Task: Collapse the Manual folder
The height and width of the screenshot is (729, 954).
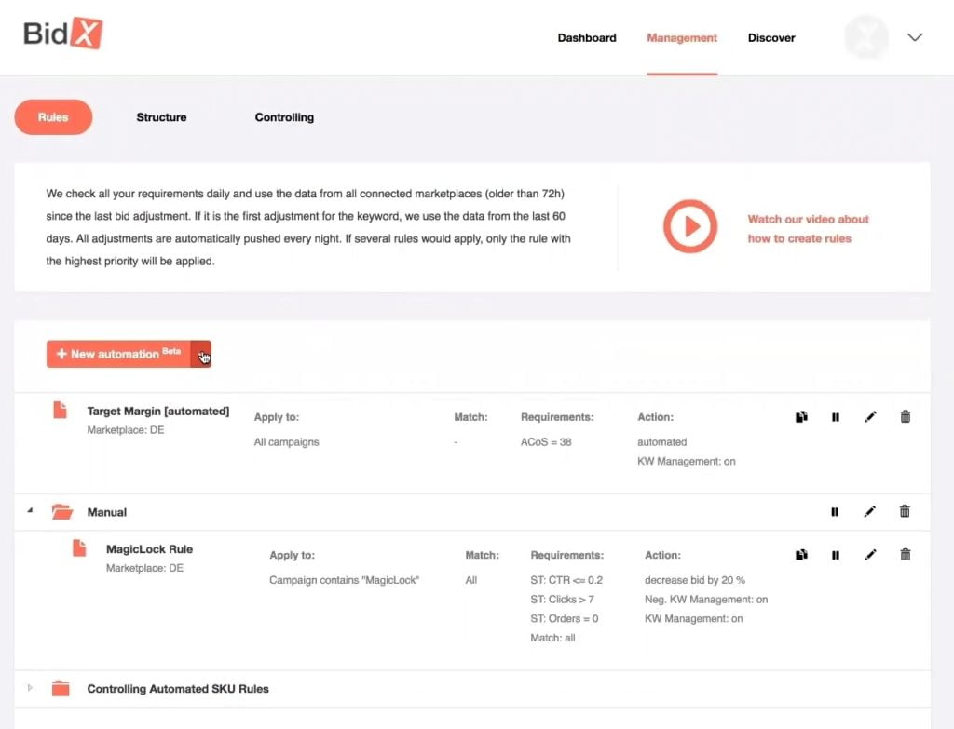Action: tap(30, 511)
